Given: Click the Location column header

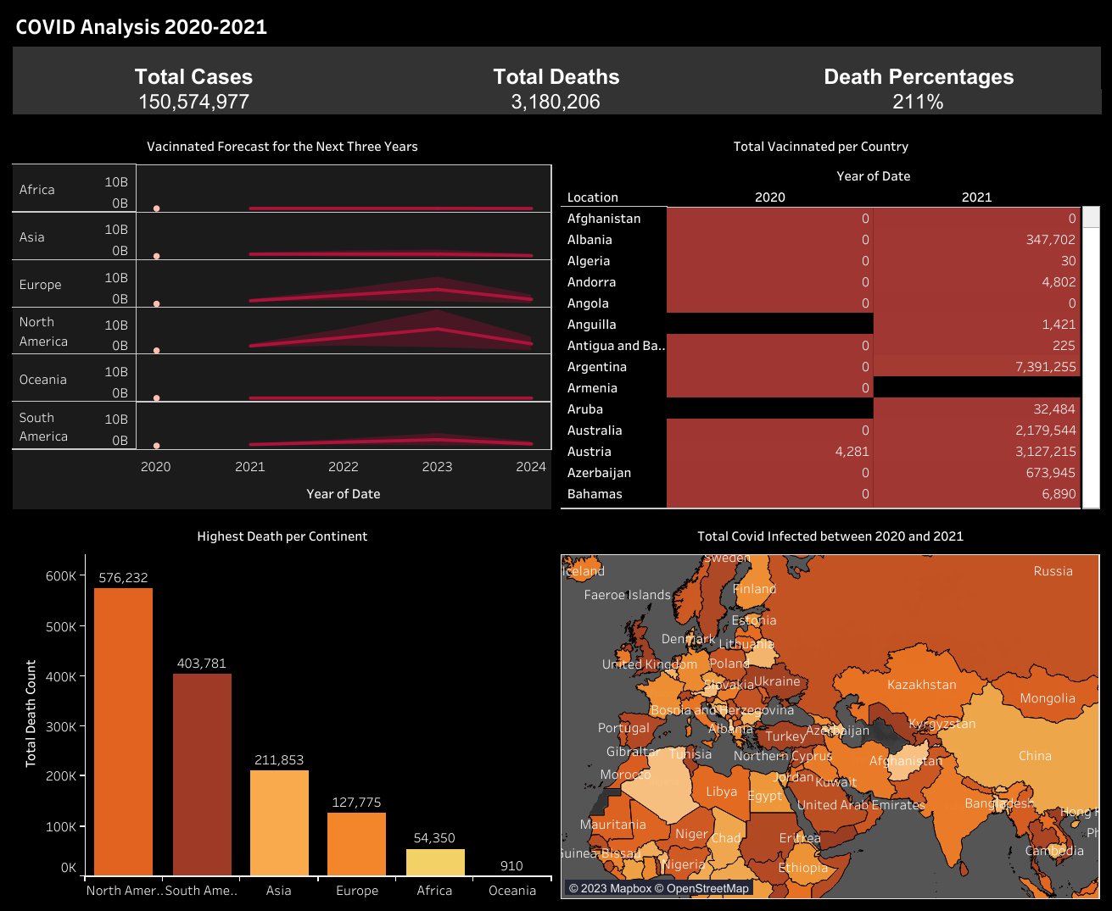Looking at the screenshot, I should [x=592, y=197].
